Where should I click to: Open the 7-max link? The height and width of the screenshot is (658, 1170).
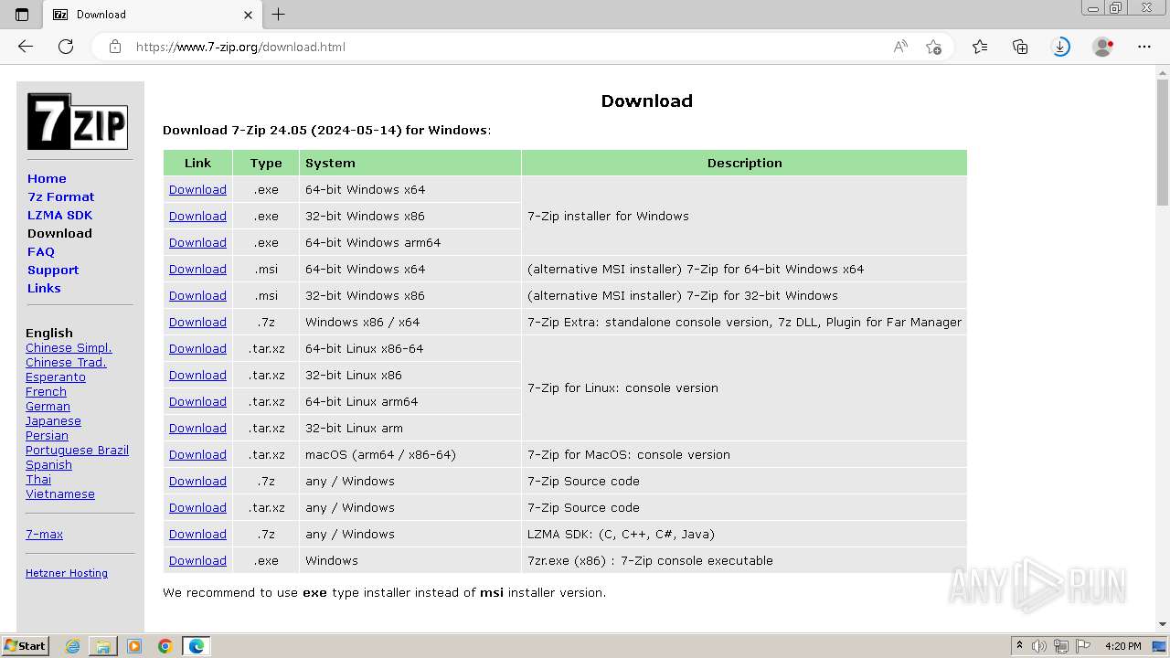[44, 534]
